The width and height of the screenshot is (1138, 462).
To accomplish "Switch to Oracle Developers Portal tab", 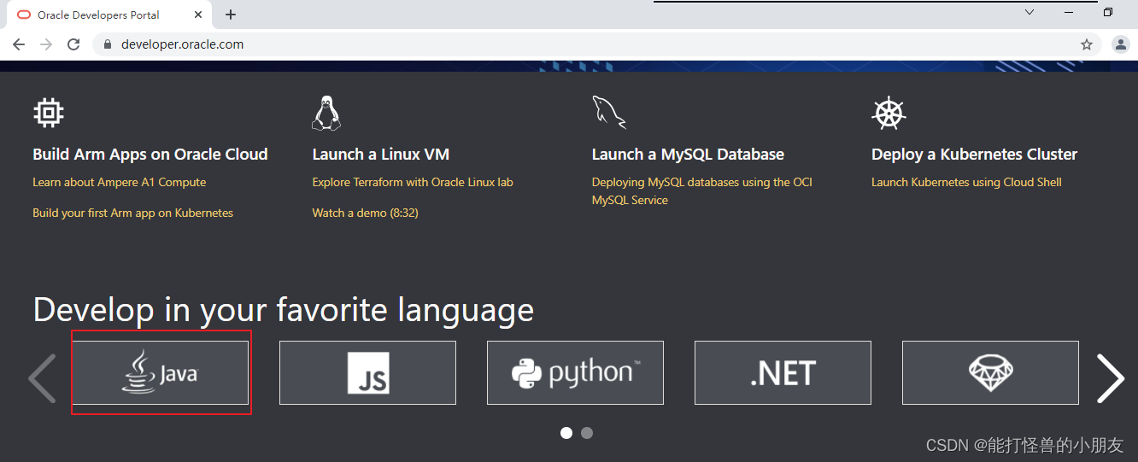I will [109, 15].
